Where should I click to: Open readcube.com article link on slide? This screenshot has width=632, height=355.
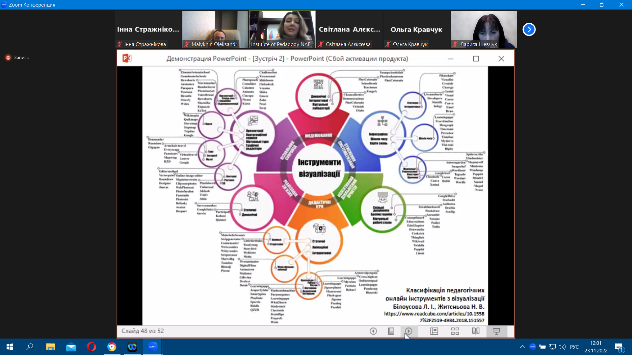(434, 317)
